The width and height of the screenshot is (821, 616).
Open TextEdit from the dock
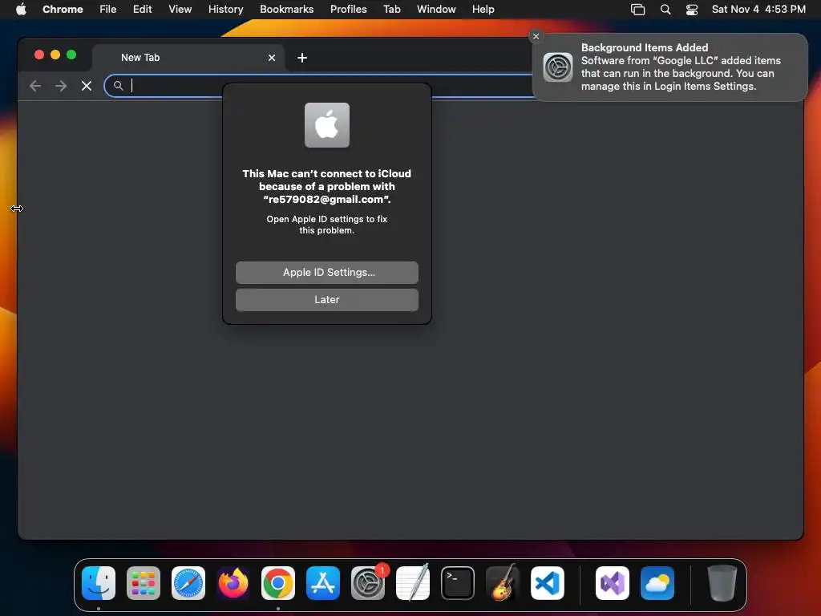413,583
